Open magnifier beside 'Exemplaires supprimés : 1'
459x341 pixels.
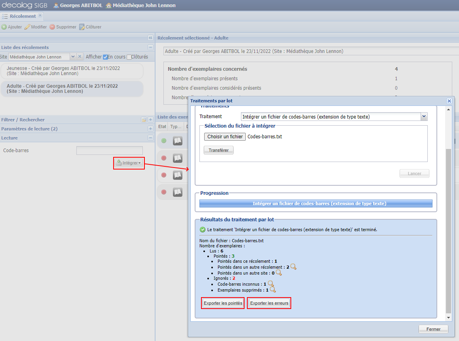(x=273, y=290)
